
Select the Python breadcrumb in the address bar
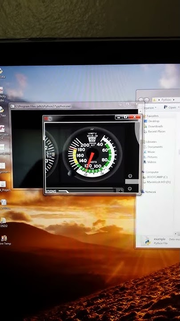(166, 100)
